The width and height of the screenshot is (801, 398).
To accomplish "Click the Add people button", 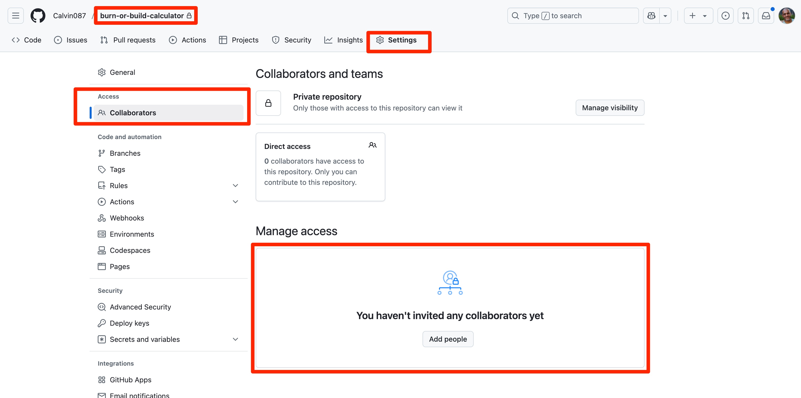I will (448, 339).
